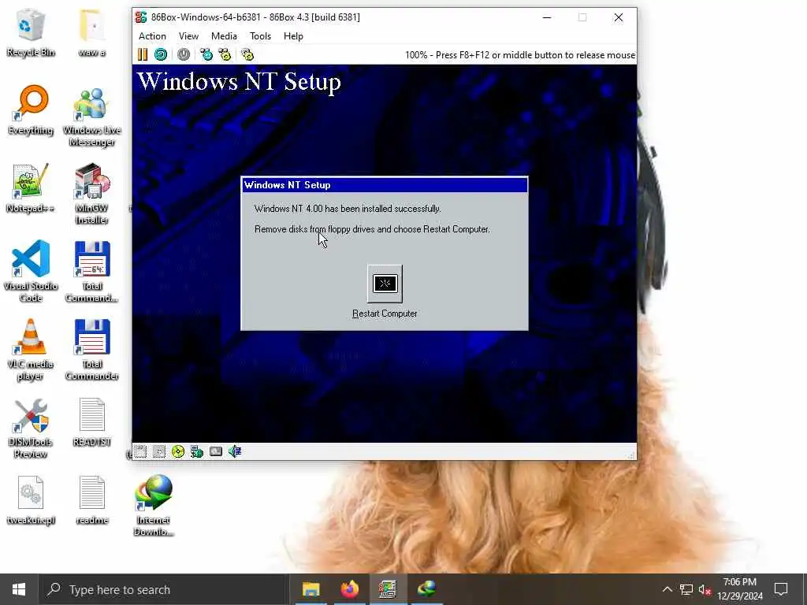Viewport: 807px width, 605px height.
Task: Open the View menu
Action: click(188, 36)
